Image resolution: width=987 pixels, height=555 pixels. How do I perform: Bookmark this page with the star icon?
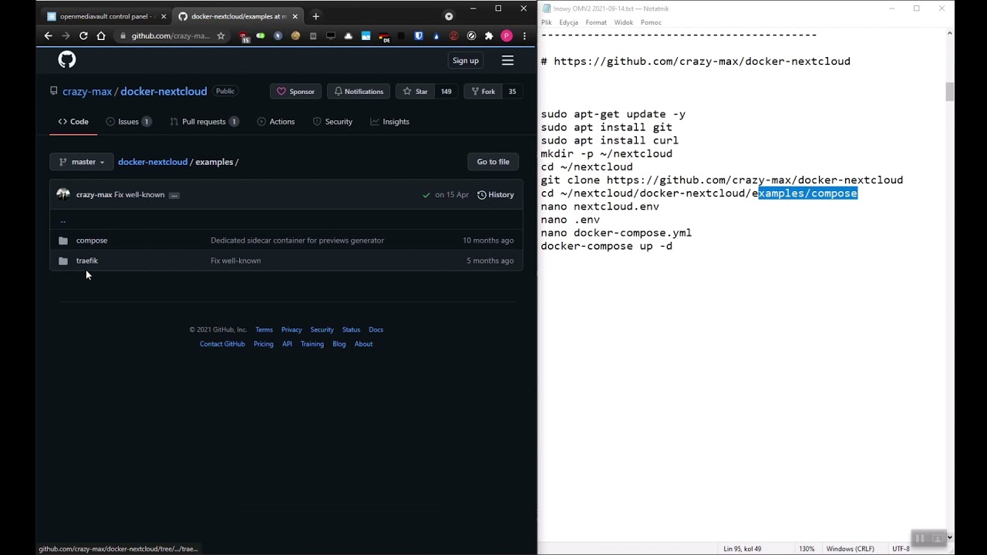[221, 35]
